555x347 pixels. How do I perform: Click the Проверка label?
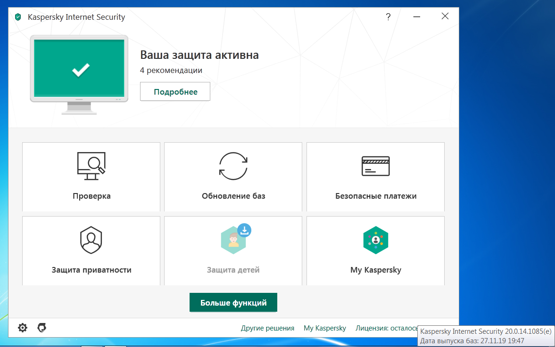[x=91, y=196]
